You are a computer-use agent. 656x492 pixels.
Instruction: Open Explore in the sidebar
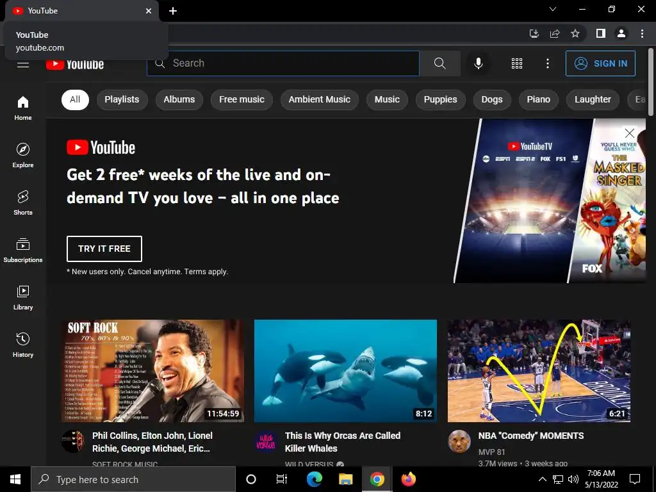click(23, 155)
